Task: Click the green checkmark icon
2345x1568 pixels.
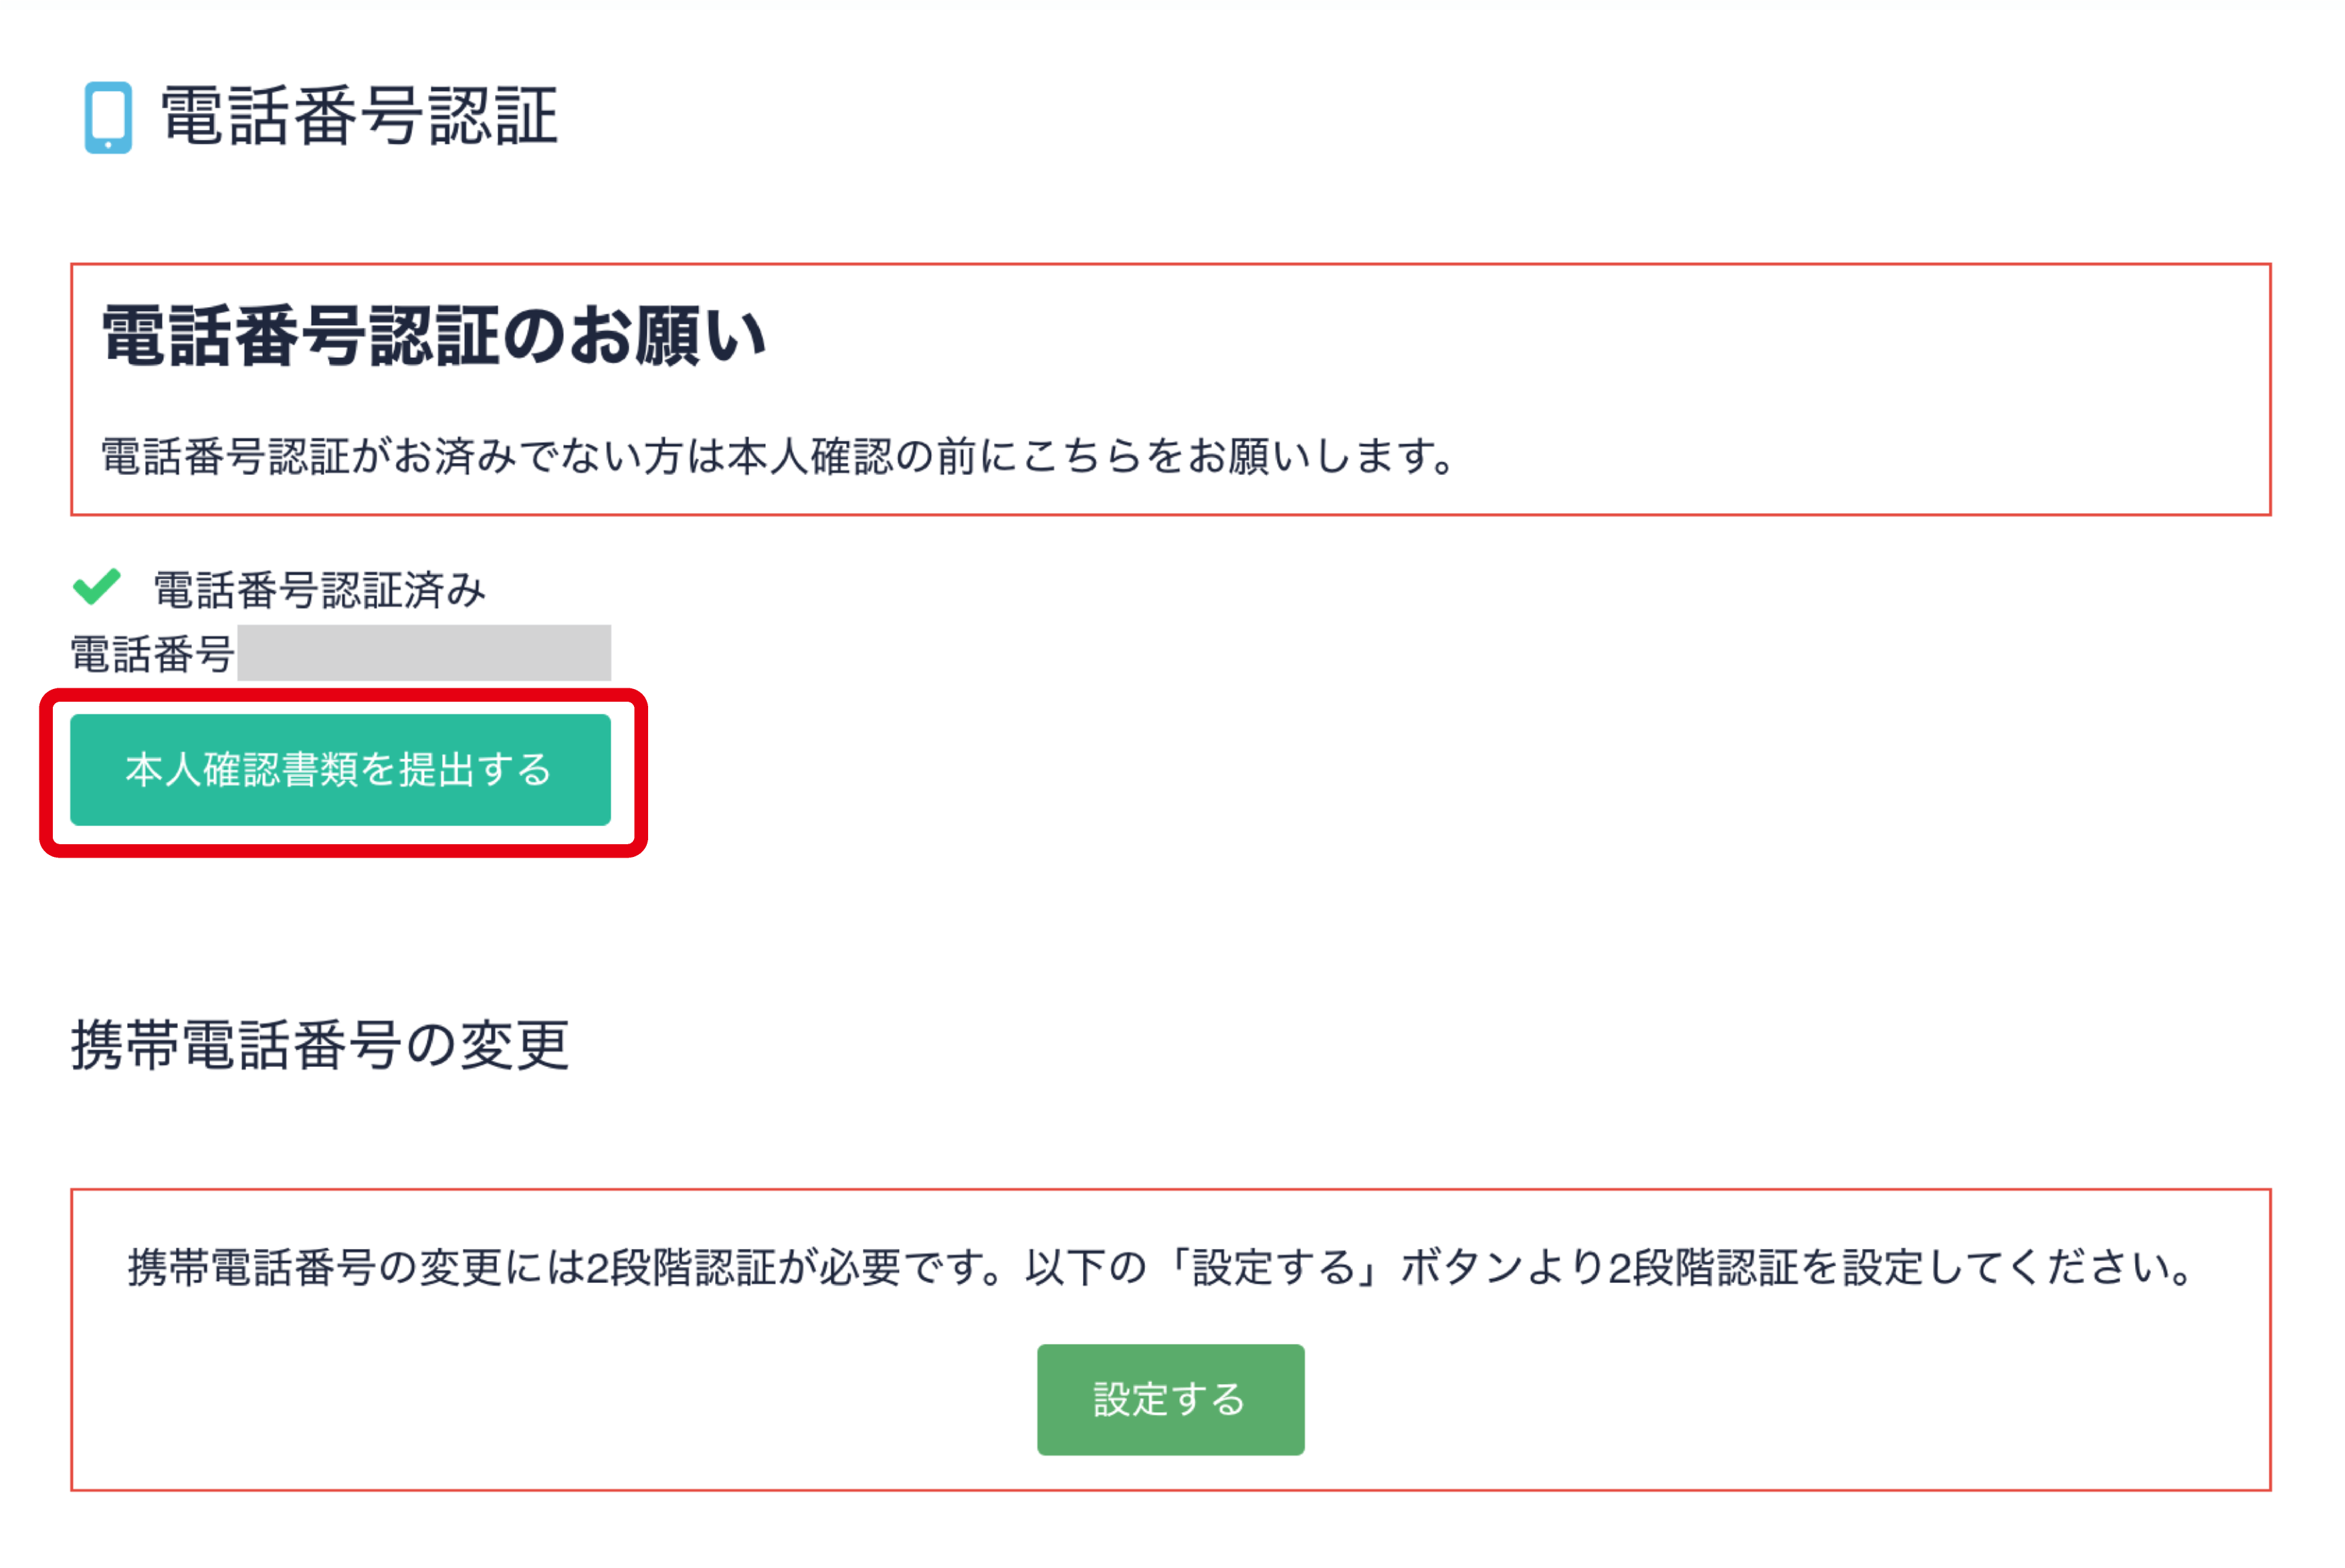Action: (97, 587)
